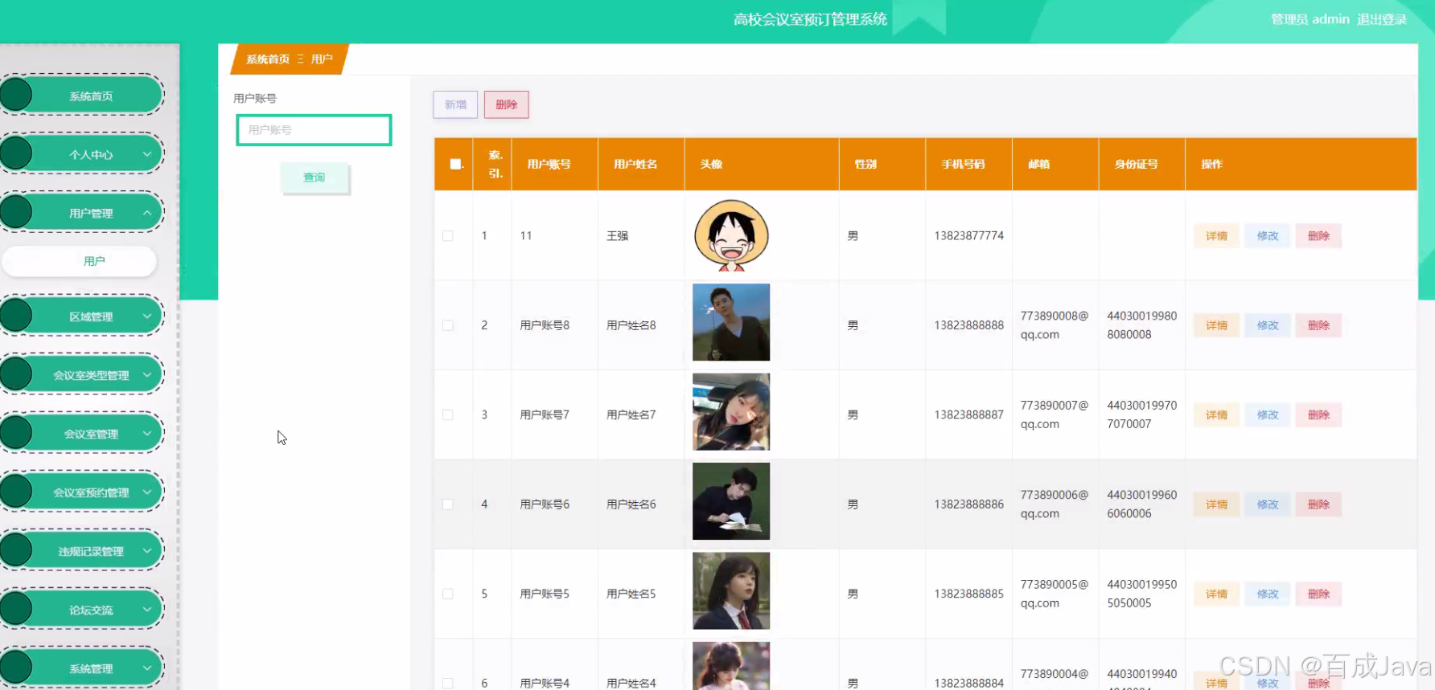Open the avatar photo of 用户姓名7
Viewport: 1435px width, 690px height.
pyautogui.click(x=731, y=411)
